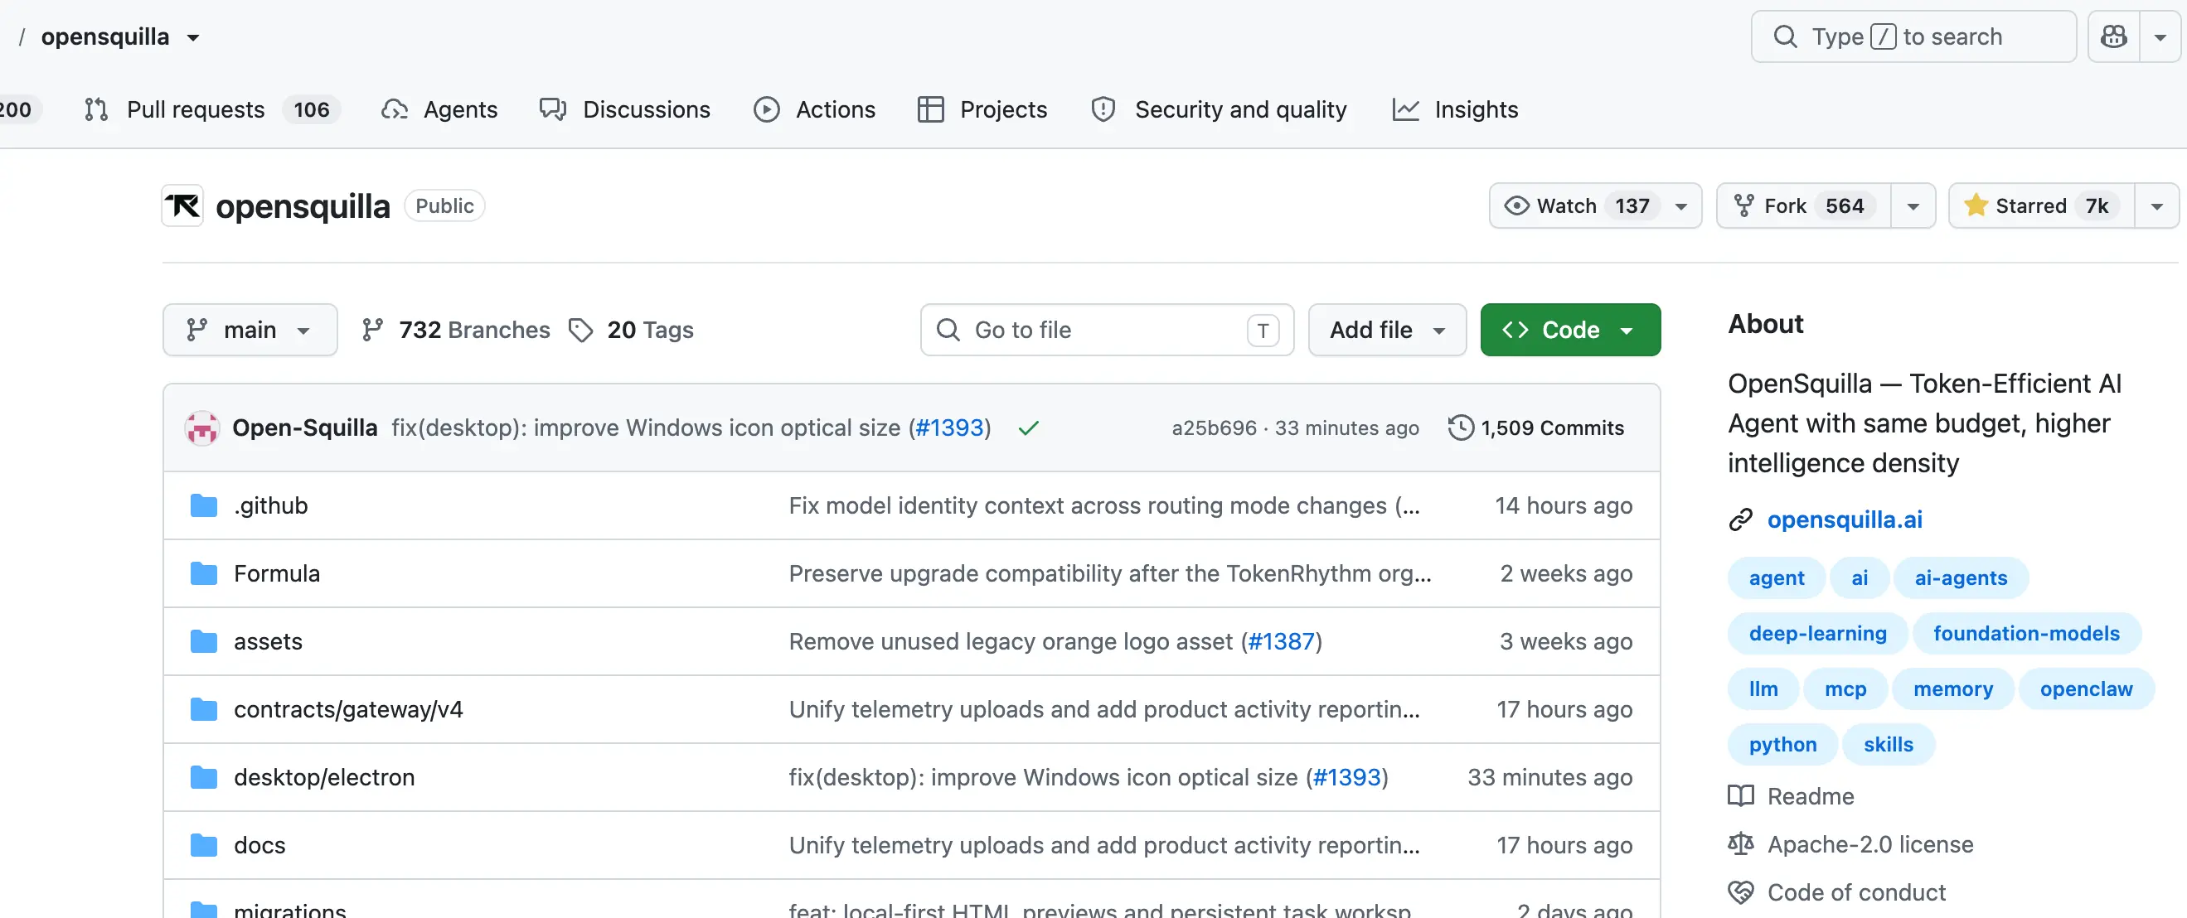Click the opensquilla repository logo
This screenshot has height=918, width=2187.
[x=182, y=205]
